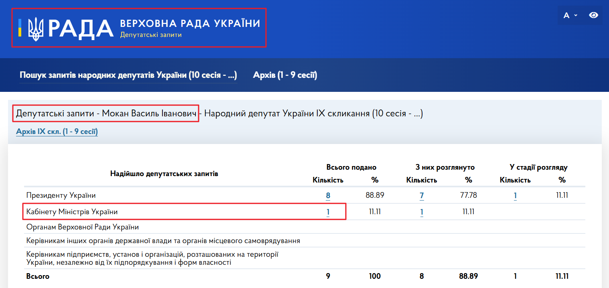This screenshot has width=609, height=288.
Task: Open total submitted count 8 for Президенту України
Action: point(328,196)
